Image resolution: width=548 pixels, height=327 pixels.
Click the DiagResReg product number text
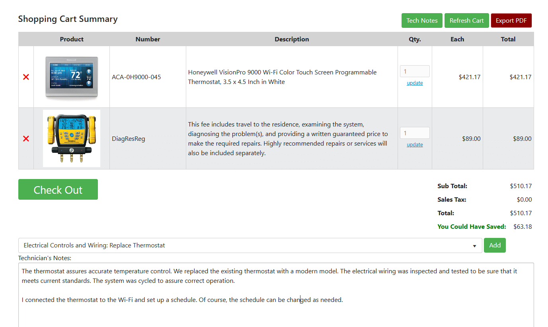click(129, 139)
